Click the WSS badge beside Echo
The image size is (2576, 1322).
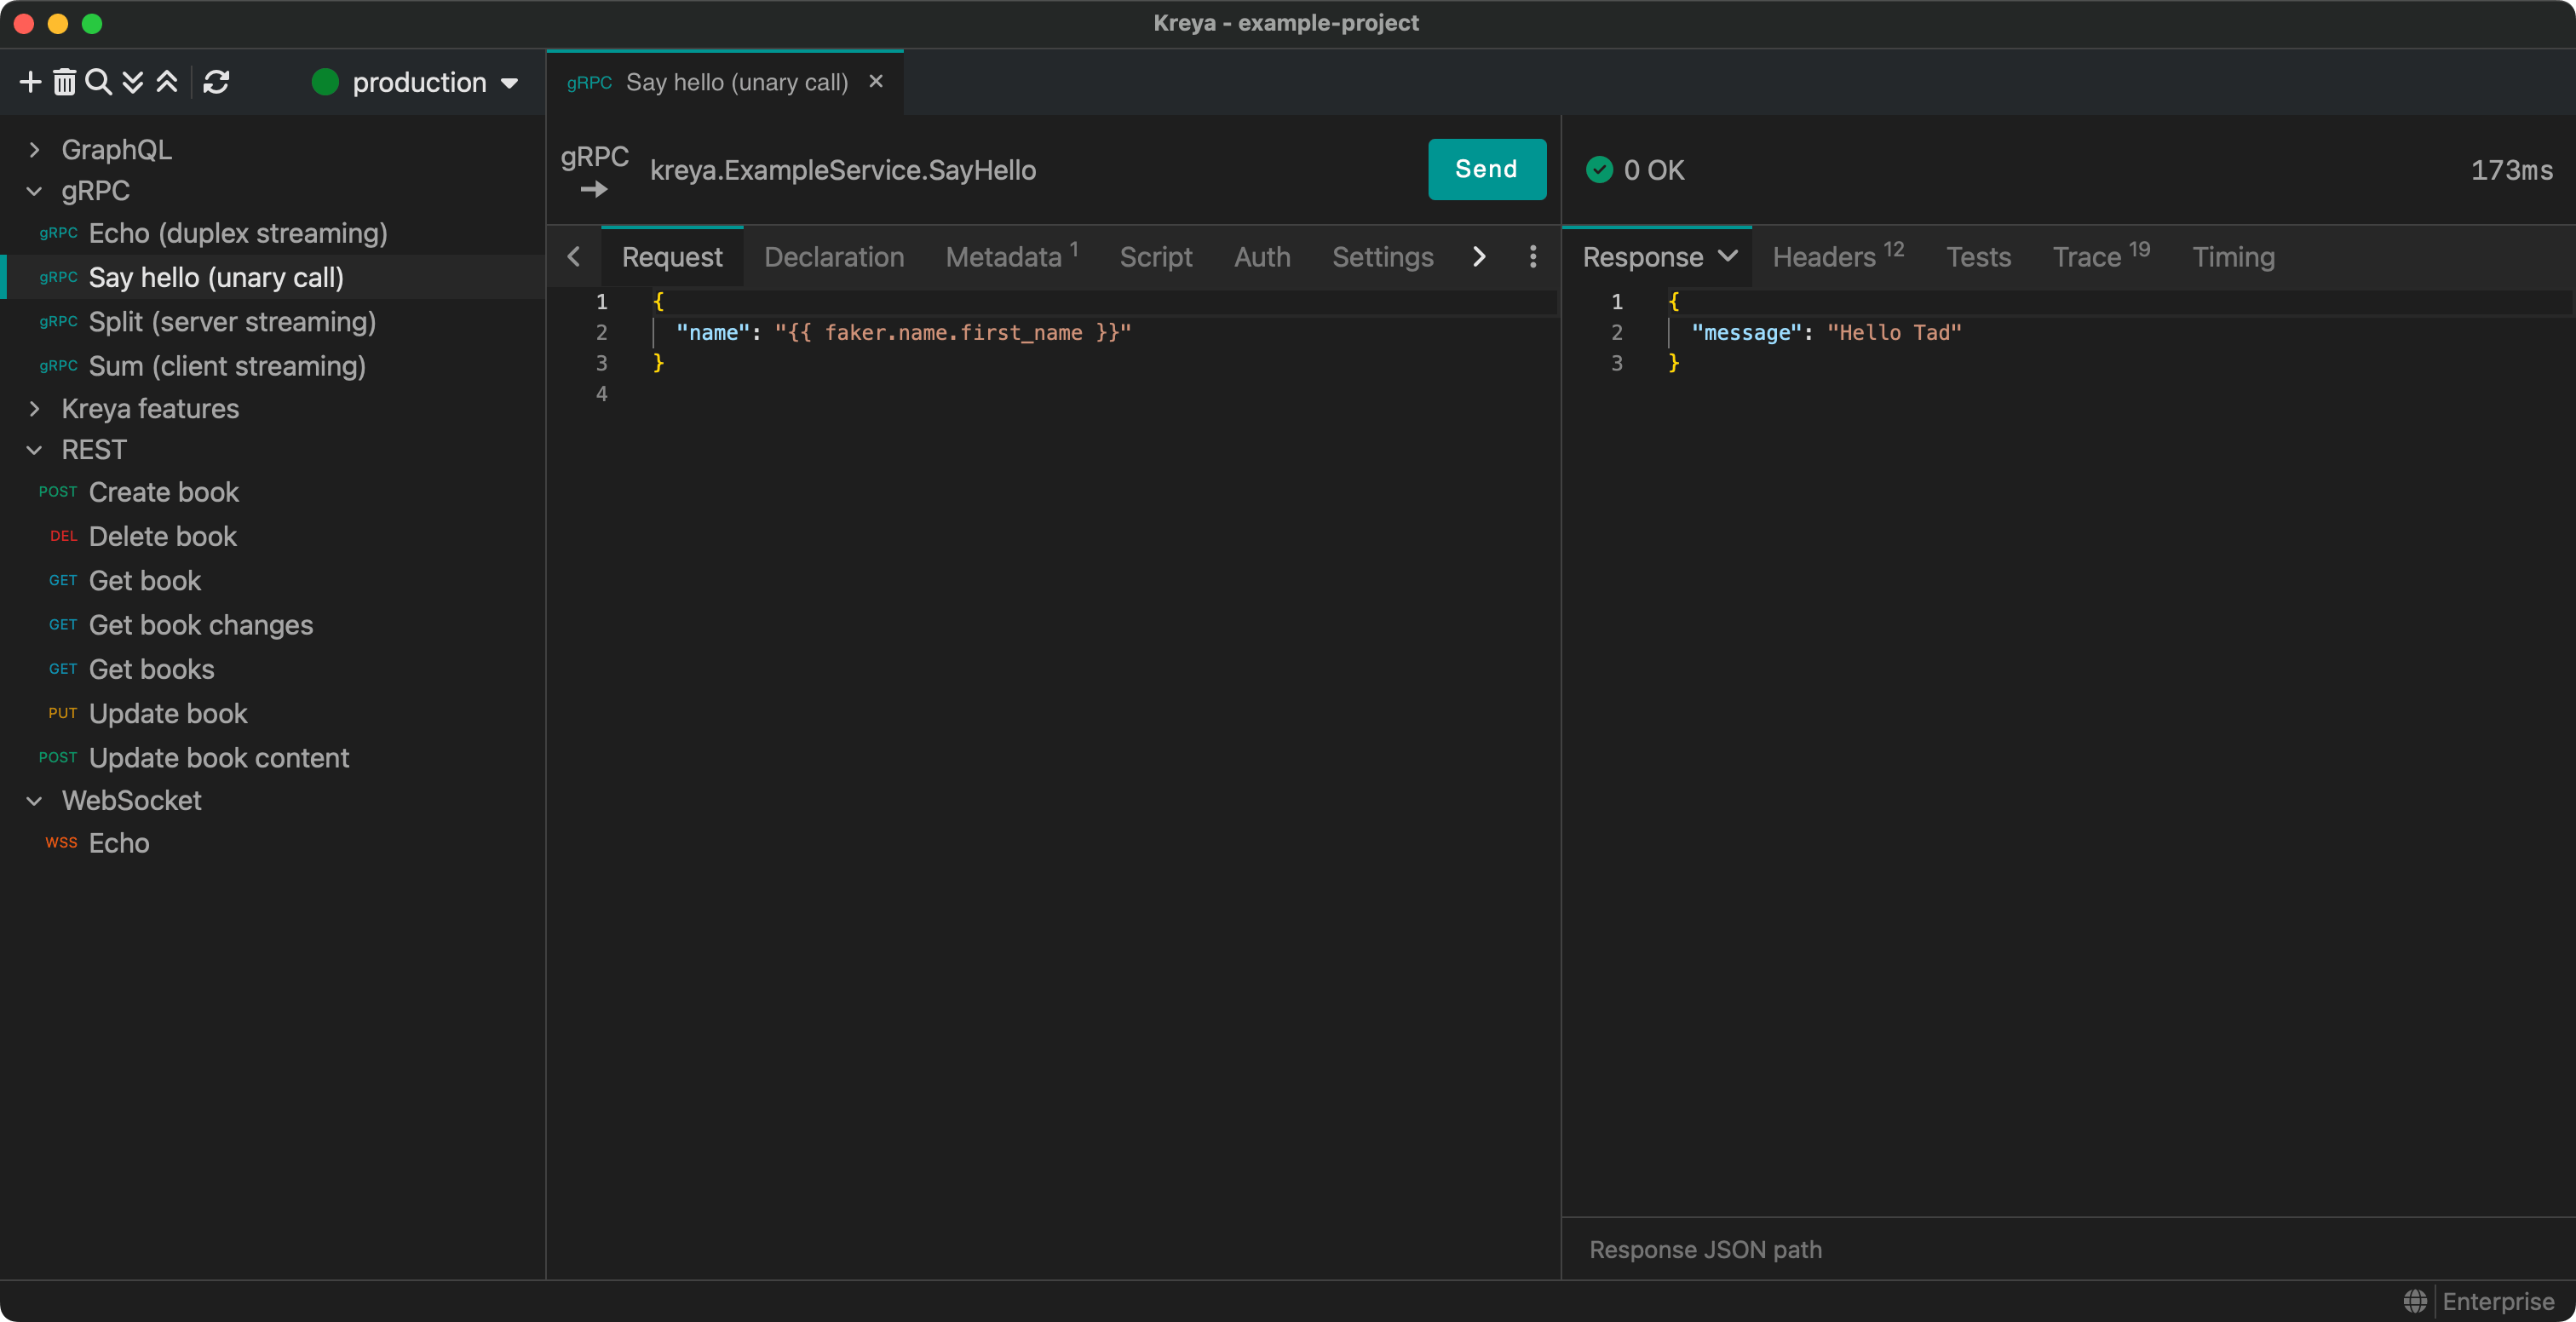click(x=61, y=843)
